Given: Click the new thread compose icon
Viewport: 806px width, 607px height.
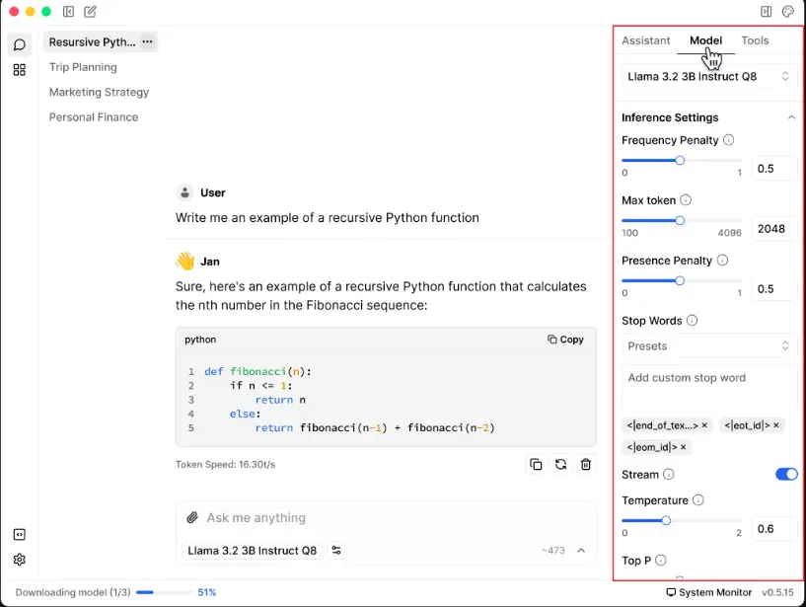Looking at the screenshot, I should [91, 12].
